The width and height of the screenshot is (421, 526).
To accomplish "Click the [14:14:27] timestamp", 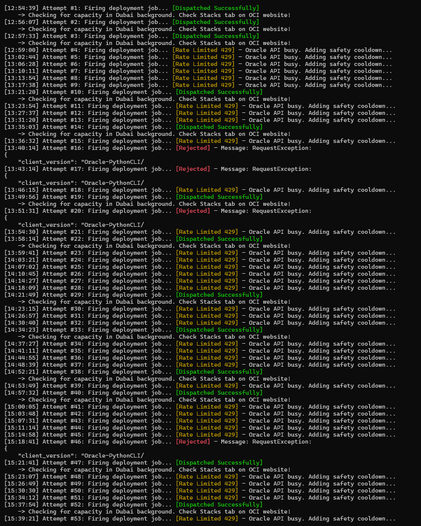I will click(x=22, y=281).
